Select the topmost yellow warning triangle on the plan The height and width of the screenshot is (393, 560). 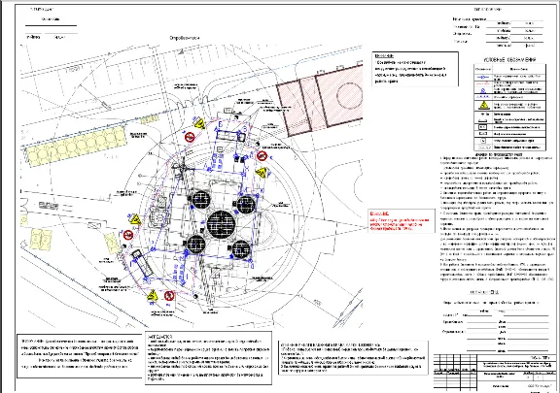click(199, 124)
